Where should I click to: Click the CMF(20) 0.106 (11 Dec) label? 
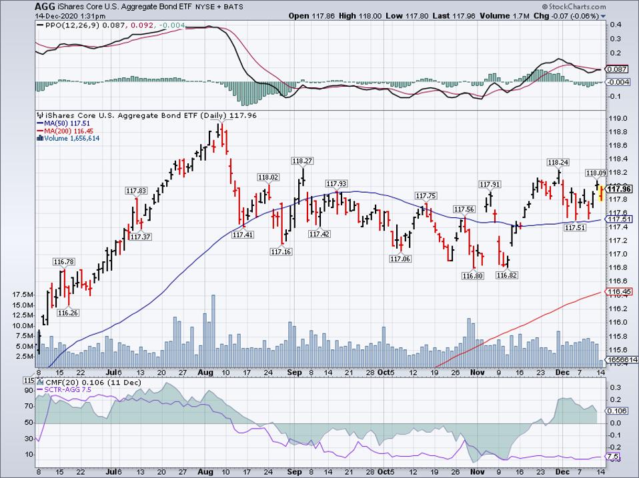coord(93,382)
